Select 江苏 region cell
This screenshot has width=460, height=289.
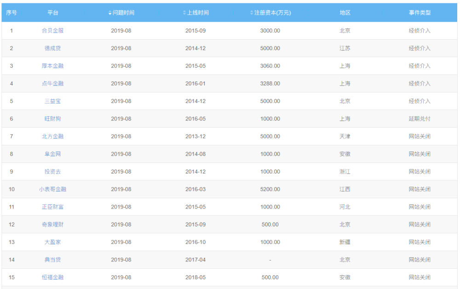tap(345, 48)
